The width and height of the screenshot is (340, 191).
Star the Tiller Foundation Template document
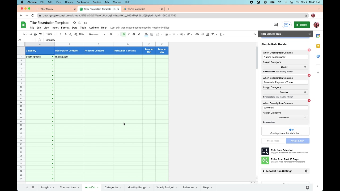(75, 23)
